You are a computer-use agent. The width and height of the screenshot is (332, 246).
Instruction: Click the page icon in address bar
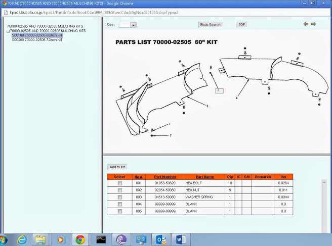[6, 13]
